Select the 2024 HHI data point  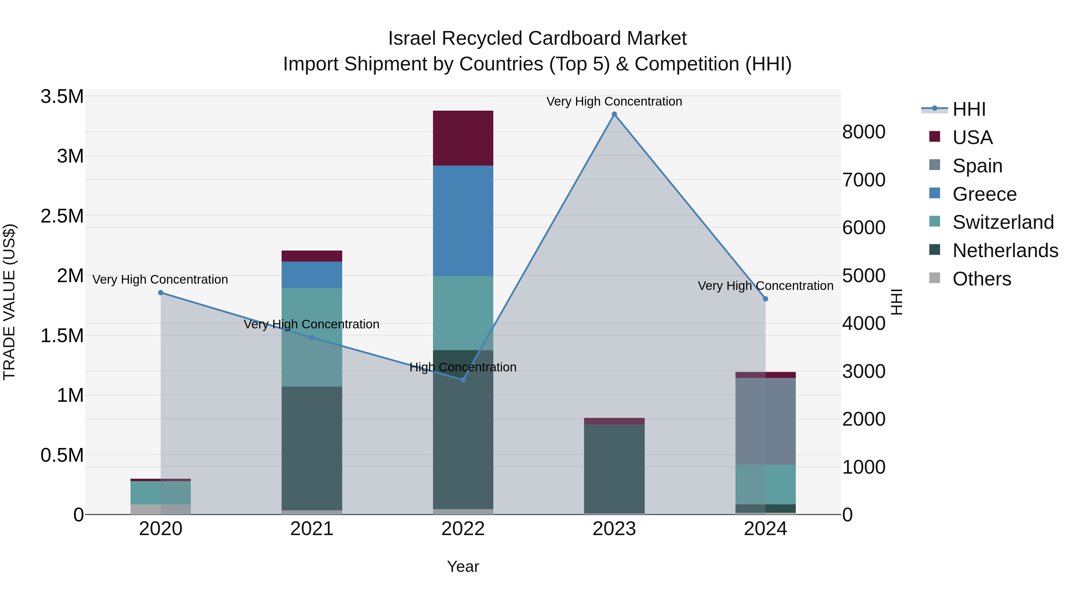765,299
